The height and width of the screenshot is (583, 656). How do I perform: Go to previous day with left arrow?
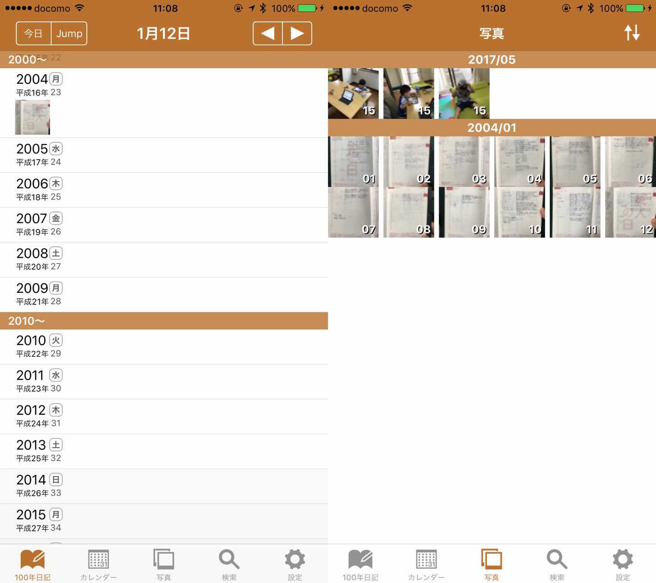tap(268, 33)
